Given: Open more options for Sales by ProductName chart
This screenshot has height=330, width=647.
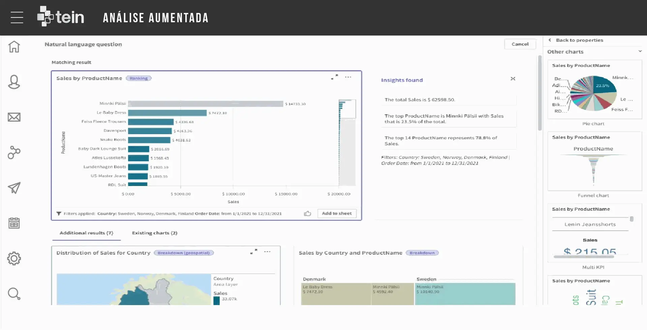Looking at the screenshot, I should [348, 77].
